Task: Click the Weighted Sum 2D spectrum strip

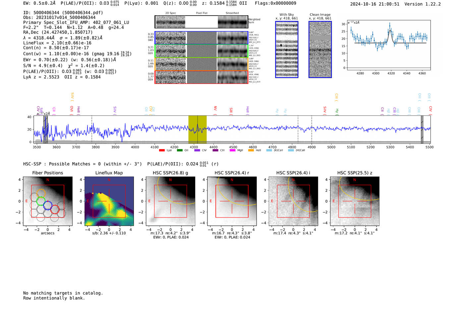Action: point(202,22)
